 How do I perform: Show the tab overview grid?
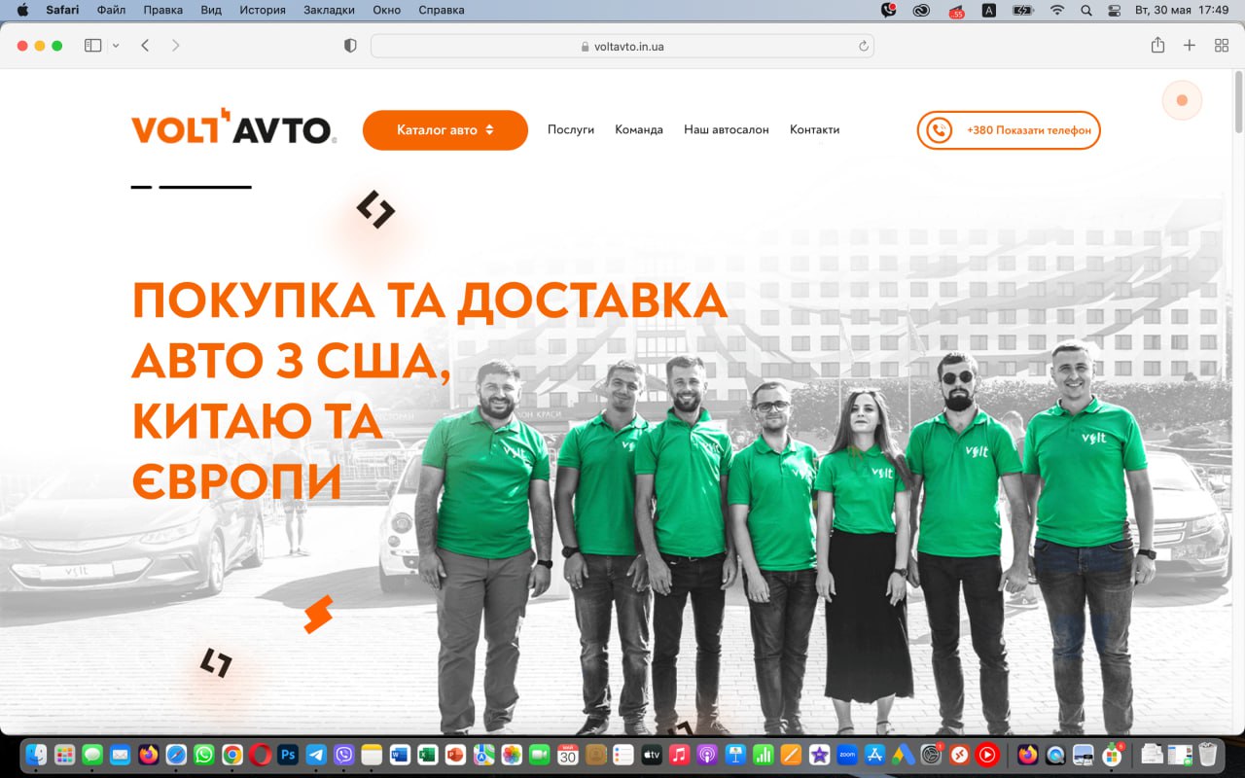click(1222, 46)
